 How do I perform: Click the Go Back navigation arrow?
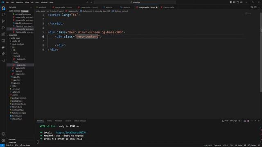point(87,2)
